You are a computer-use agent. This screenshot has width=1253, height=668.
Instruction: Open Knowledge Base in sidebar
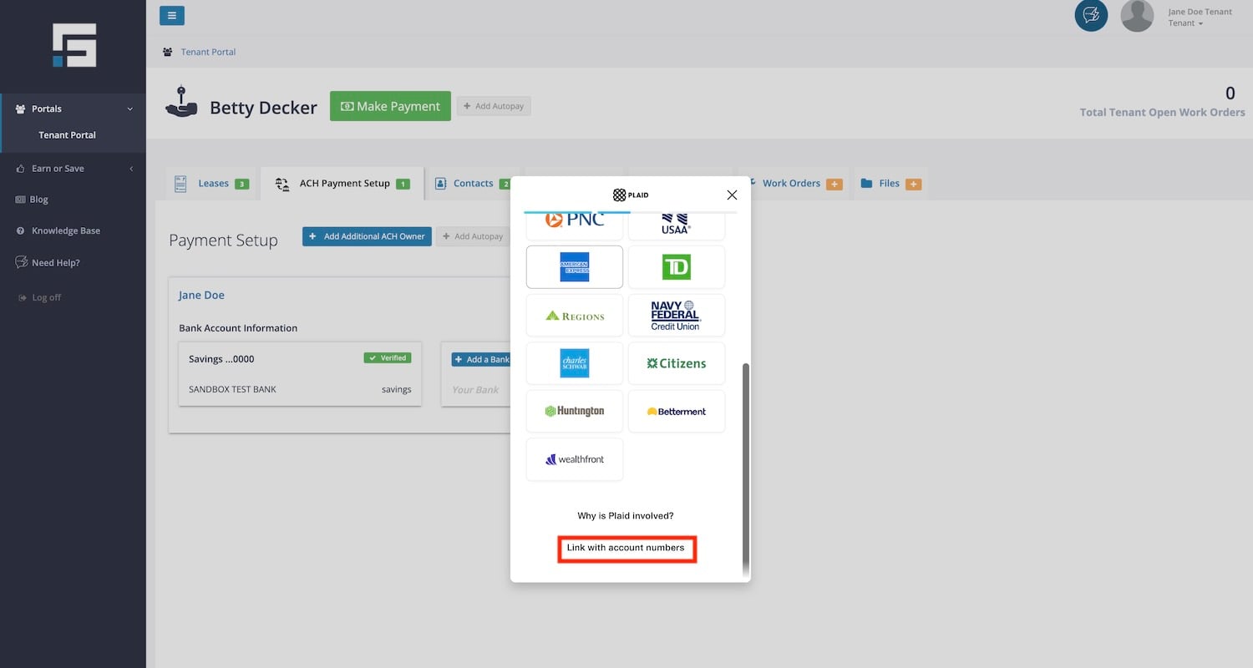[65, 230]
